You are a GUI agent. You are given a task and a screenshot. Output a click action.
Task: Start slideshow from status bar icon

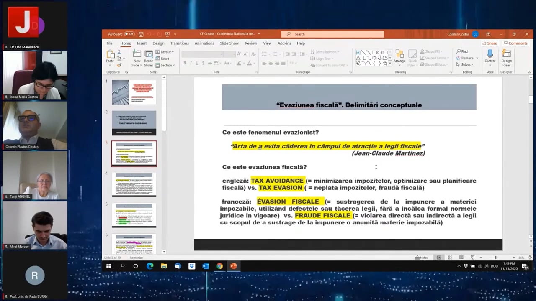pos(472,258)
